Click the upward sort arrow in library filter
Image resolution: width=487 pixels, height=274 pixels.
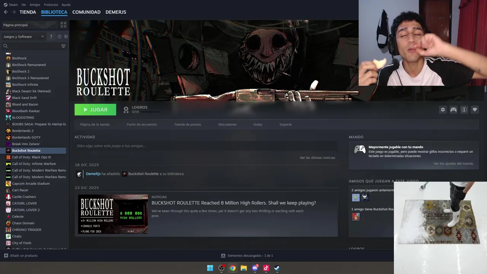click(x=51, y=37)
